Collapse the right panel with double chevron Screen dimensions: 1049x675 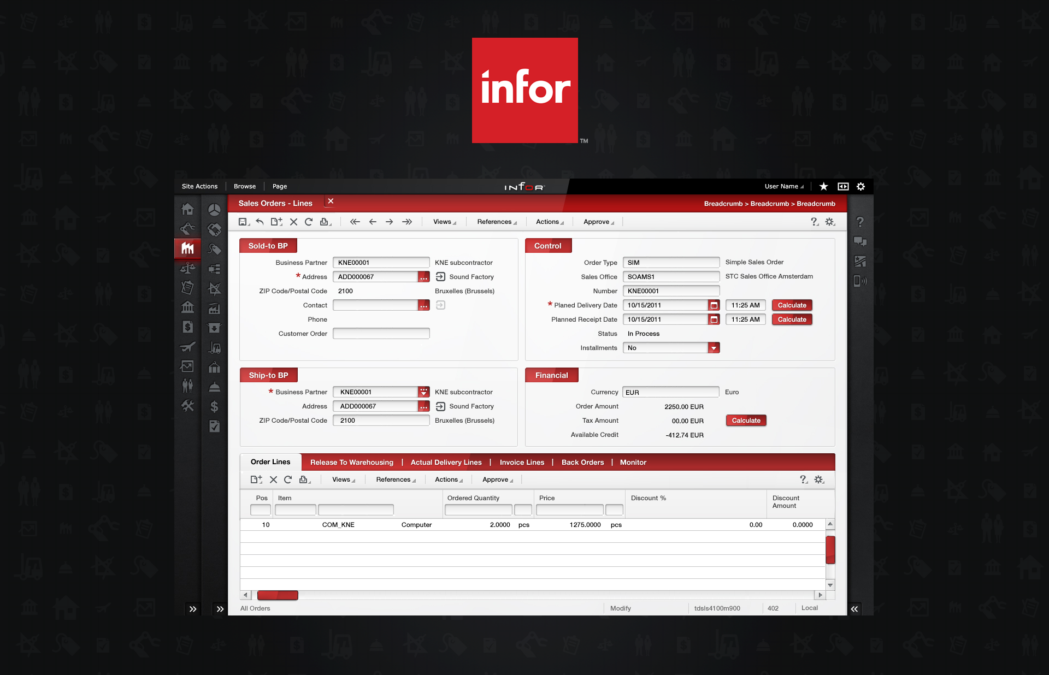coord(854,609)
